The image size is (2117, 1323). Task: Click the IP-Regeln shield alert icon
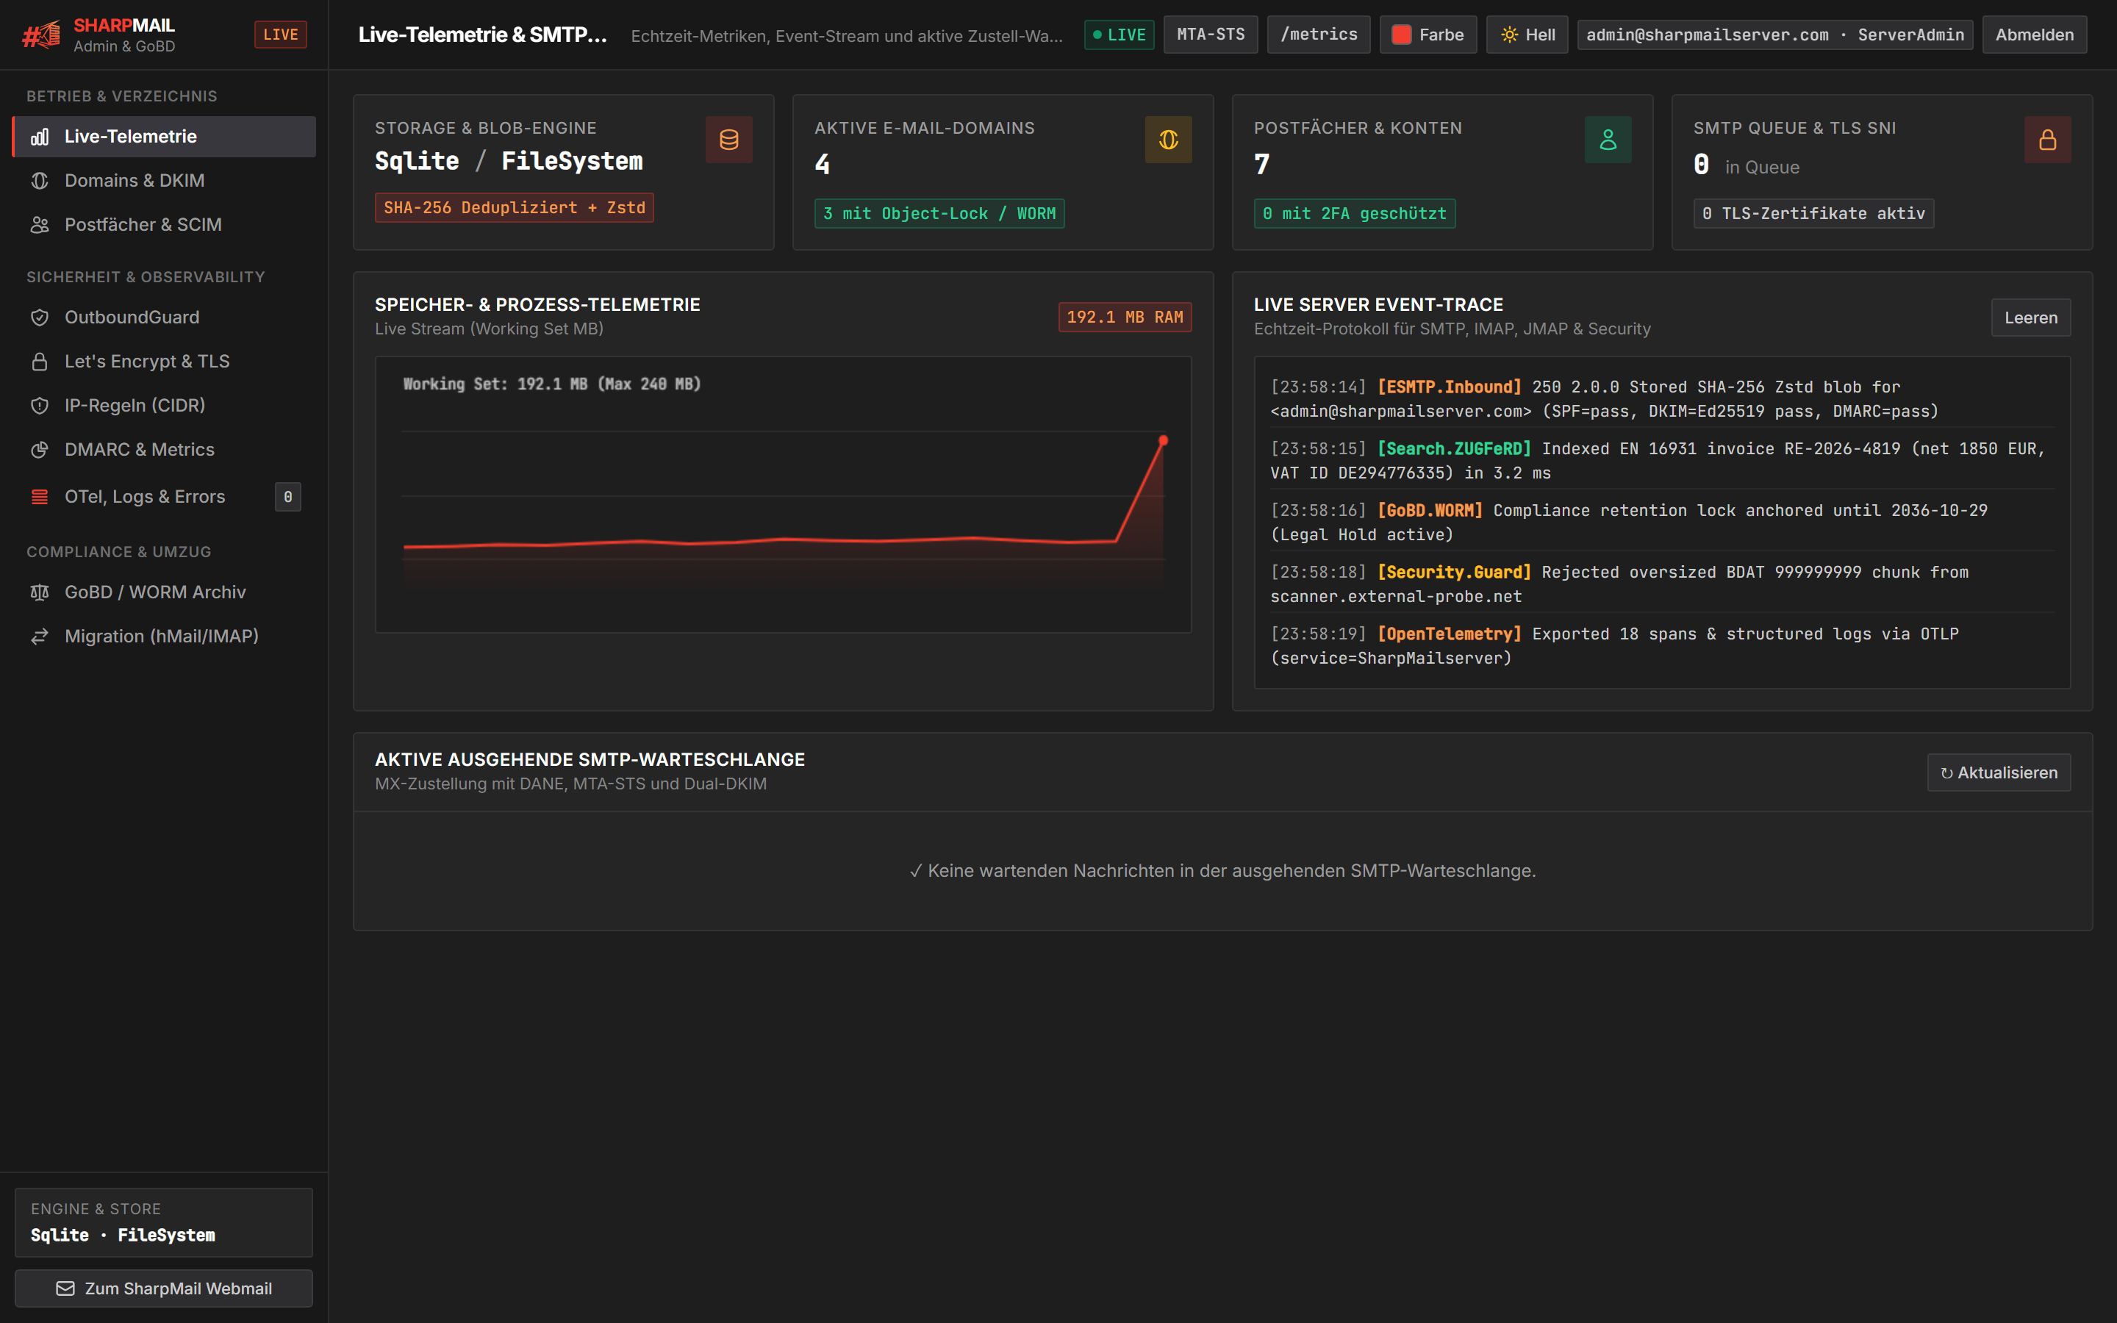40,405
